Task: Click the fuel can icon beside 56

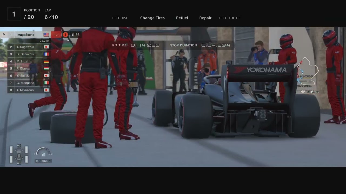Action: click(x=73, y=35)
